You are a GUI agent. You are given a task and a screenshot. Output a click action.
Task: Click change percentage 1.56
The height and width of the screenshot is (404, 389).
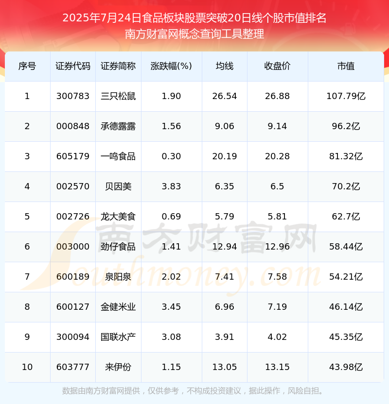[x=171, y=126]
